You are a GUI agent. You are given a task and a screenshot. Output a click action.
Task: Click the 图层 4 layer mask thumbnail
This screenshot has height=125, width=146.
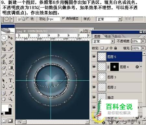tap(115, 67)
